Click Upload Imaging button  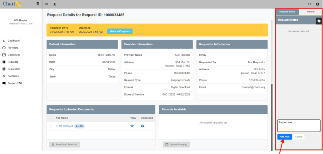point(176,144)
